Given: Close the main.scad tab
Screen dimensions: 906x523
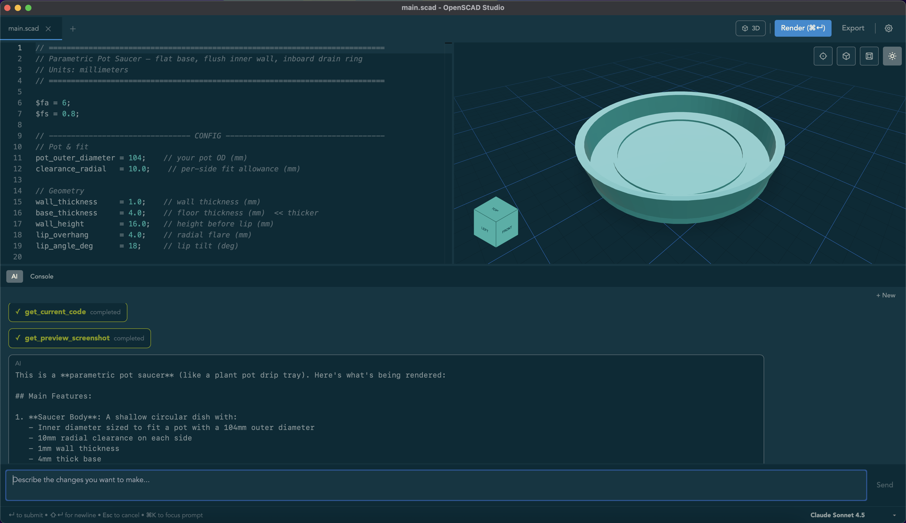Looking at the screenshot, I should click(x=48, y=29).
